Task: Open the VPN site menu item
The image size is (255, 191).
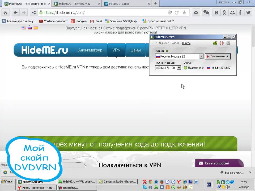Action: tap(116, 50)
